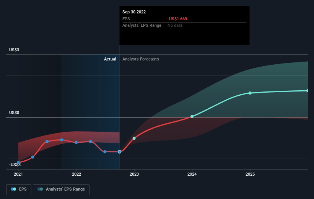The image size is (314, 199).
Task: Click the US$3 y-axis label
Action: click(x=14, y=50)
